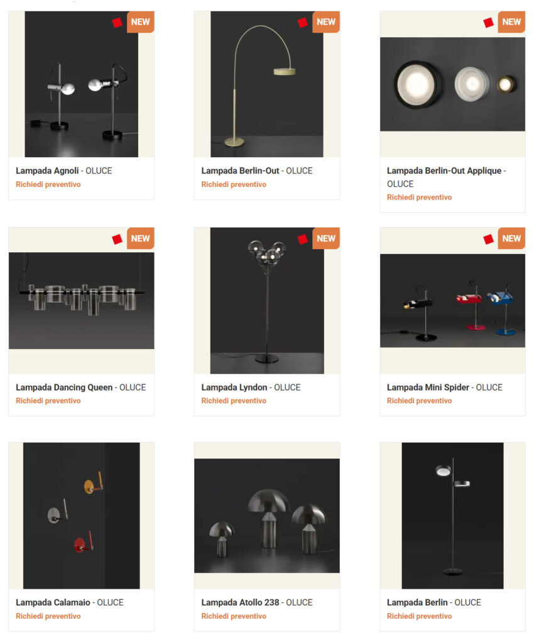Open the Lampada Berlin-Out arc lamp image

point(267,84)
